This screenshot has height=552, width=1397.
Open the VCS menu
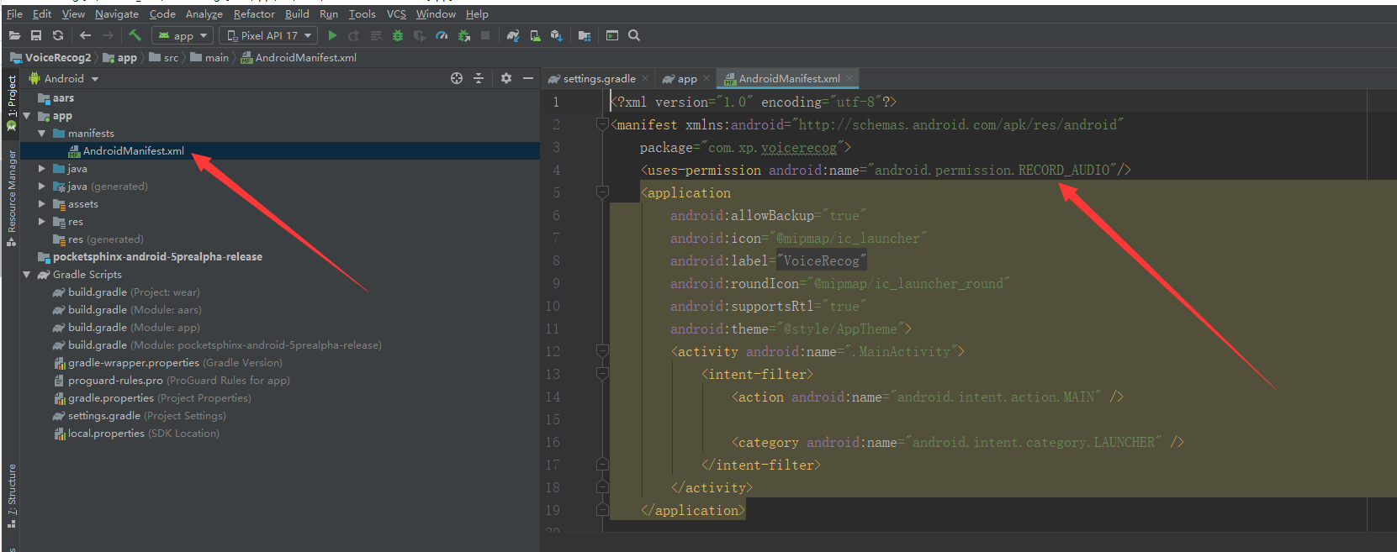pyautogui.click(x=396, y=13)
